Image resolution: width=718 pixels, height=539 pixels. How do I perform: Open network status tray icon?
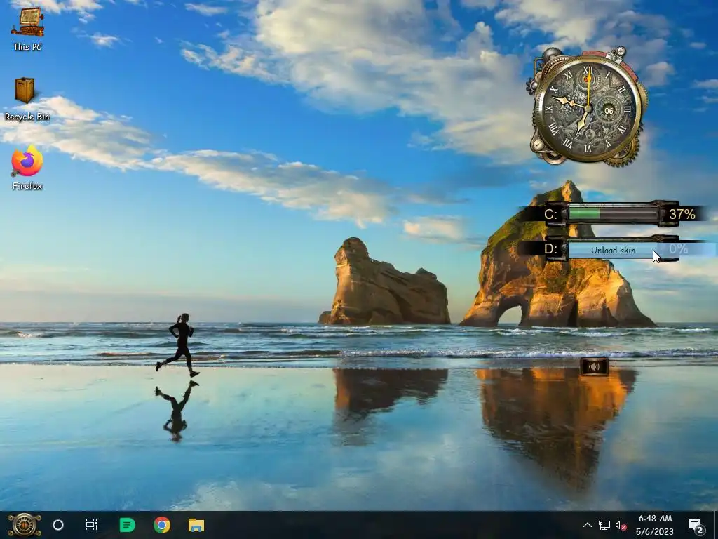coord(604,525)
